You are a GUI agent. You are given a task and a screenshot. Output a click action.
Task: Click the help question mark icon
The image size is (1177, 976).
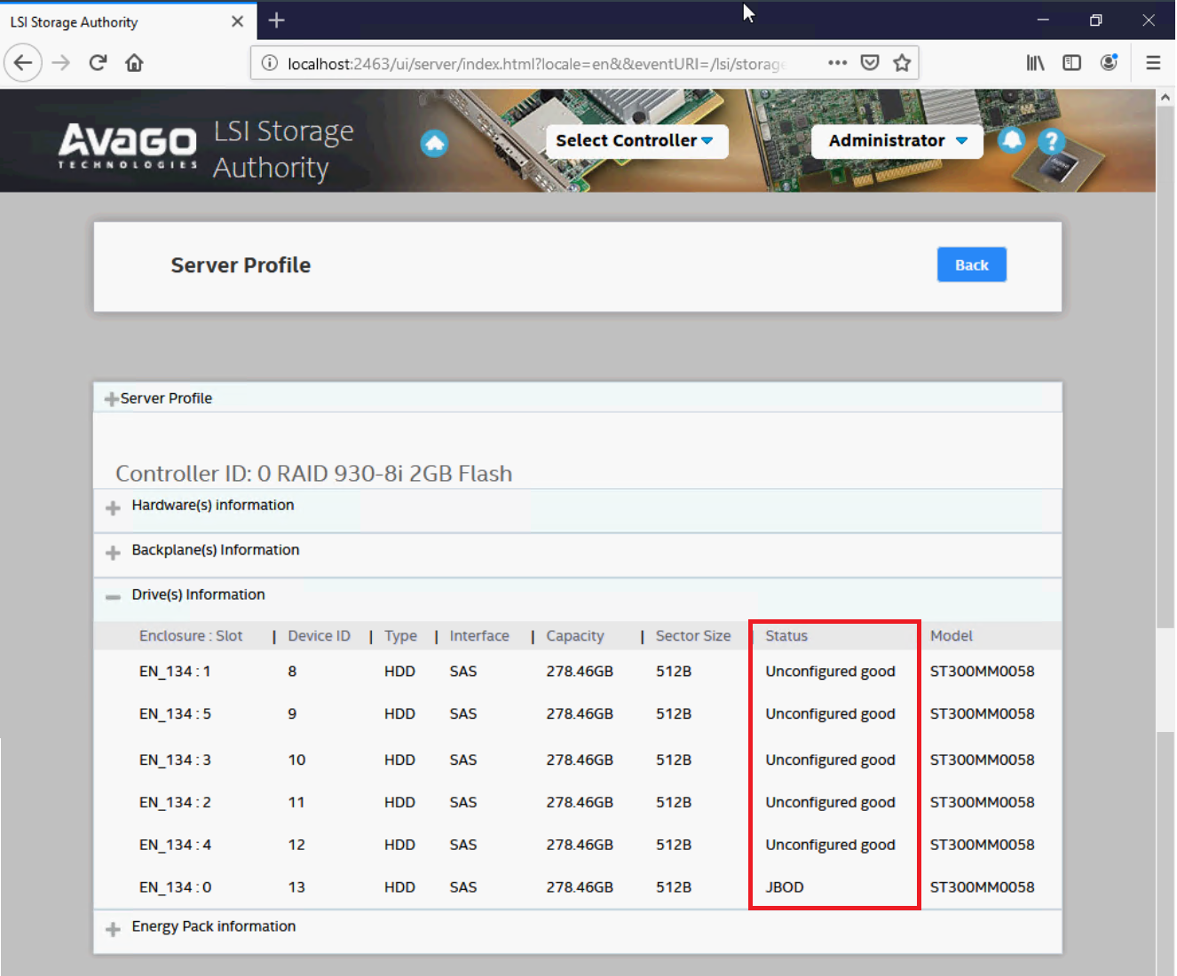tap(1052, 141)
